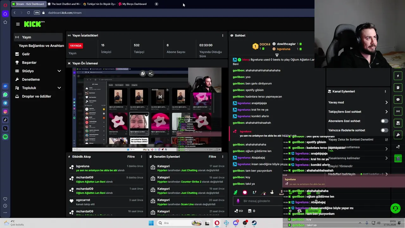Click the shop icon below chat input
This screenshot has width=405, height=228.
(250, 211)
